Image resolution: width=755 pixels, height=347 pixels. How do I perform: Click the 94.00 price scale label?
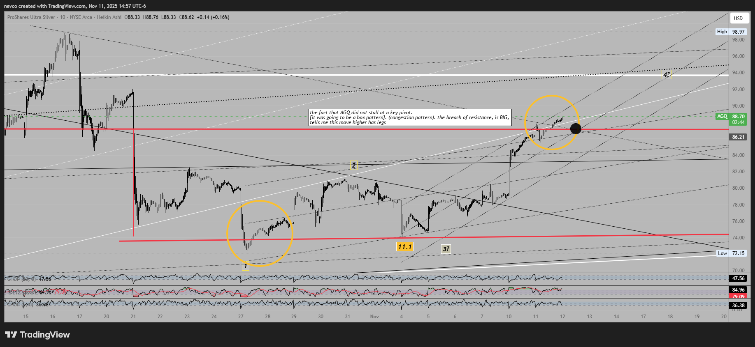tap(738, 73)
